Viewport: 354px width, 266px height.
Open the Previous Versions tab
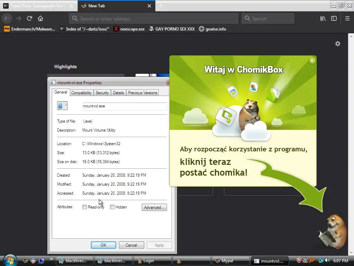(x=142, y=93)
